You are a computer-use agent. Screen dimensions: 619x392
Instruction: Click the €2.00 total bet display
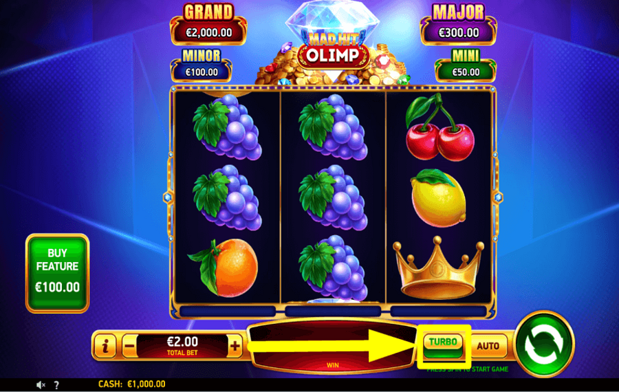point(182,346)
